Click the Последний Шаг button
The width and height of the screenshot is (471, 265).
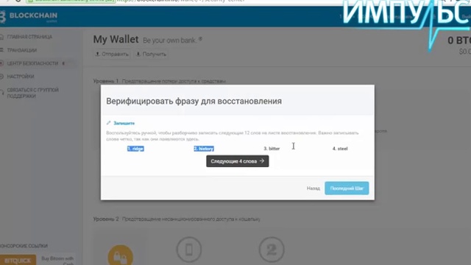tap(347, 188)
